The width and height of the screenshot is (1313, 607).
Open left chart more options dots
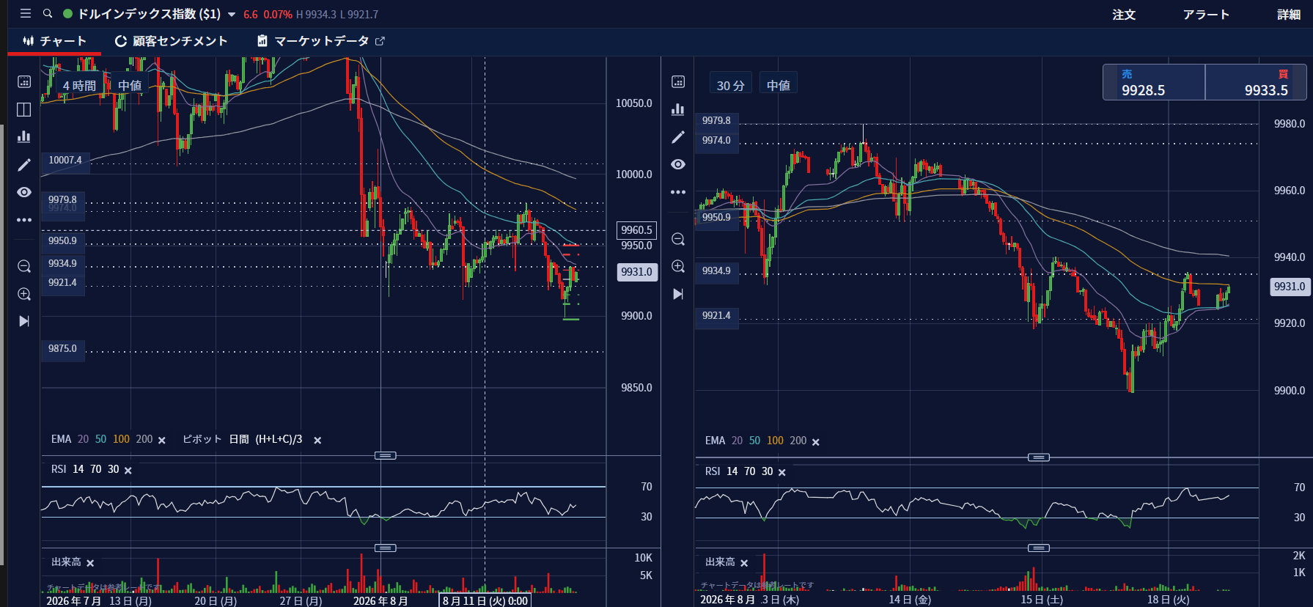click(24, 220)
